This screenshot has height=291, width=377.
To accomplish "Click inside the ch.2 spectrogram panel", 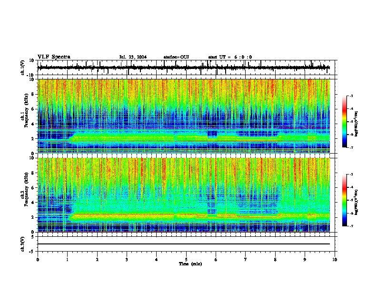I will pos(183,195).
